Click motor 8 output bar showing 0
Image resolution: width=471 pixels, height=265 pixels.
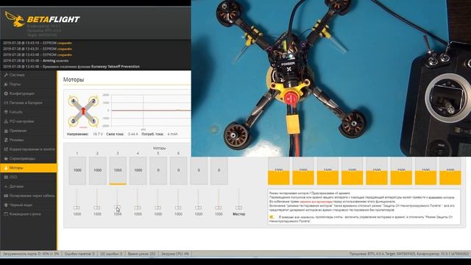pyautogui.click(x=219, y=170)
